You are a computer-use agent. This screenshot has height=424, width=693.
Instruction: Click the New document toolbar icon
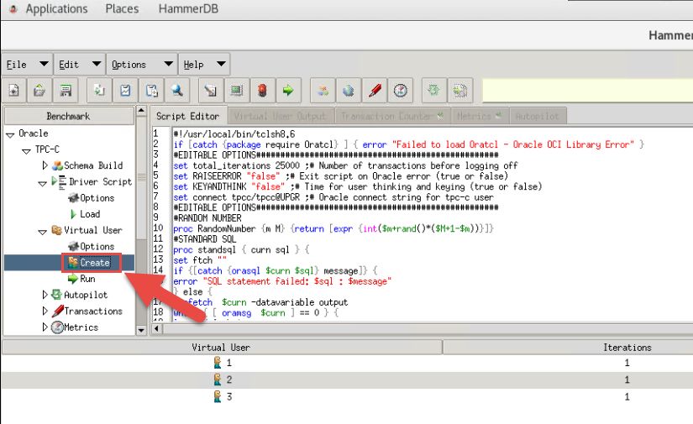click(x=14, y=91)
